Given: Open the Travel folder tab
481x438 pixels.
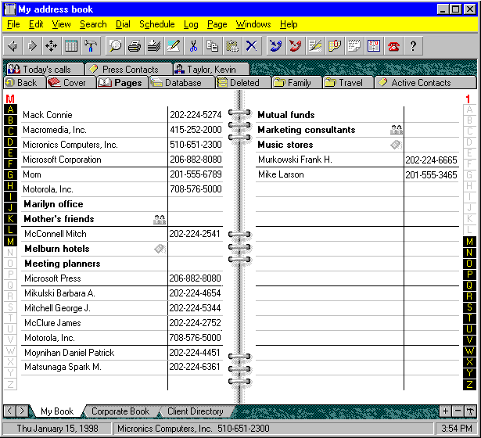Looking at the screenshot, I should point(348,83).
